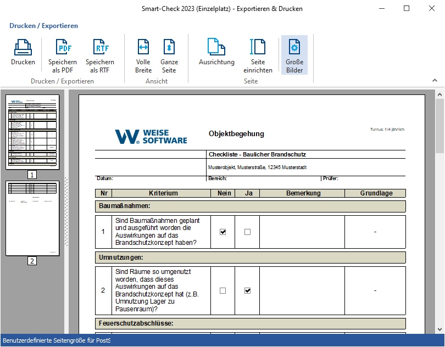Click the Musterobjekt address line
Viewport: 445px width, 347px height.
pyautogui.click(x=258, y=167)
